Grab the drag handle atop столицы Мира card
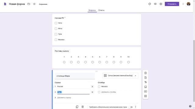195x109 pixels. [97, 71]
